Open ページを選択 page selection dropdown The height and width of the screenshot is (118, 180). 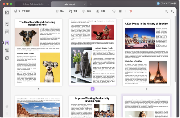pos(22,11)
